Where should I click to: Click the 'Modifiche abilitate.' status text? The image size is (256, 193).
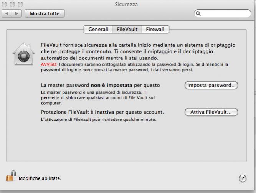40,178
